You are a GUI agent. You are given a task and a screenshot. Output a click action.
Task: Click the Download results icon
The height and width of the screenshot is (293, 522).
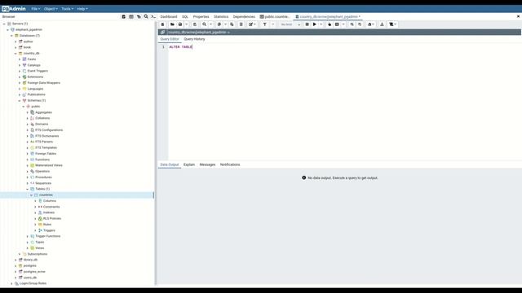point(382,24)
